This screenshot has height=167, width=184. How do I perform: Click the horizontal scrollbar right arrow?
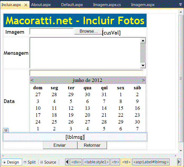coord(176,156)
